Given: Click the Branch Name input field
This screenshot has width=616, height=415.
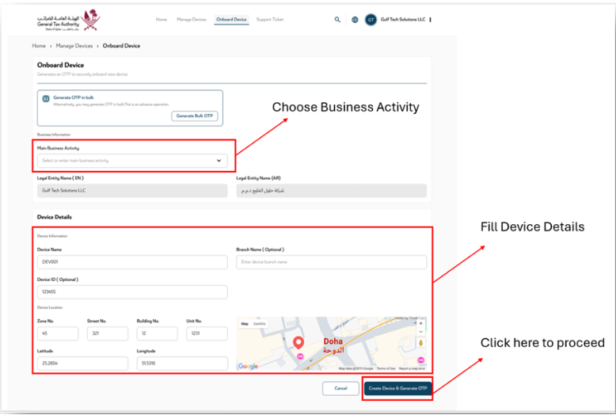Looking at the screenshot, I should pos(331,262).
